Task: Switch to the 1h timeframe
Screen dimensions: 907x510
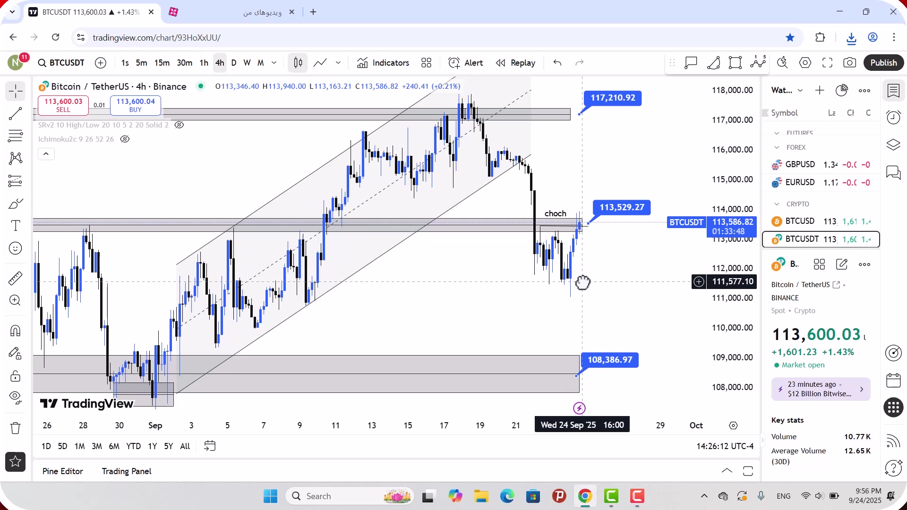Action: pos(204,63)
